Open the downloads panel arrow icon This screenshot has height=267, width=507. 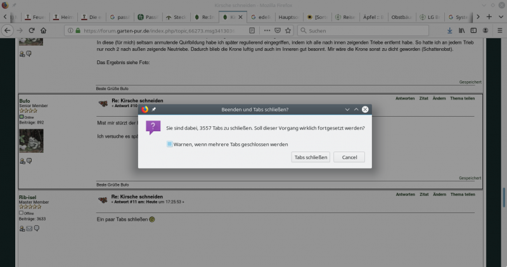coord(450,30)
